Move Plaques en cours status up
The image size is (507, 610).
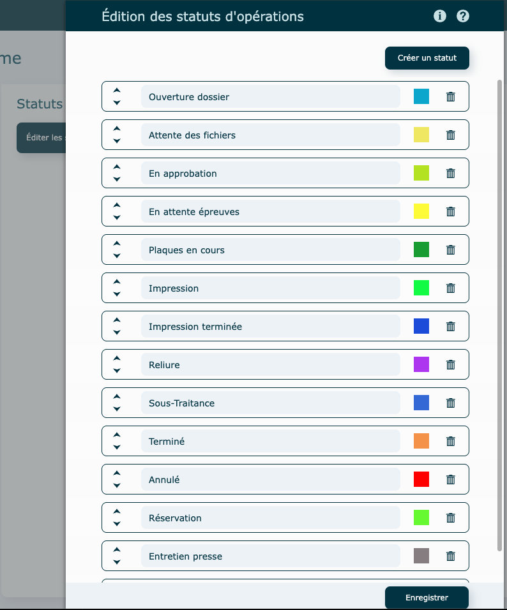tap(117, 244)
